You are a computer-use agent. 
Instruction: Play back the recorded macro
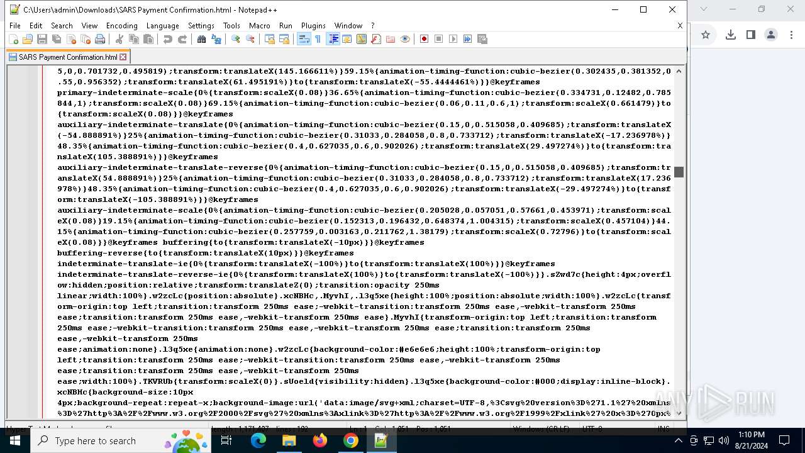pyautogui.click(x=453, y=39)
